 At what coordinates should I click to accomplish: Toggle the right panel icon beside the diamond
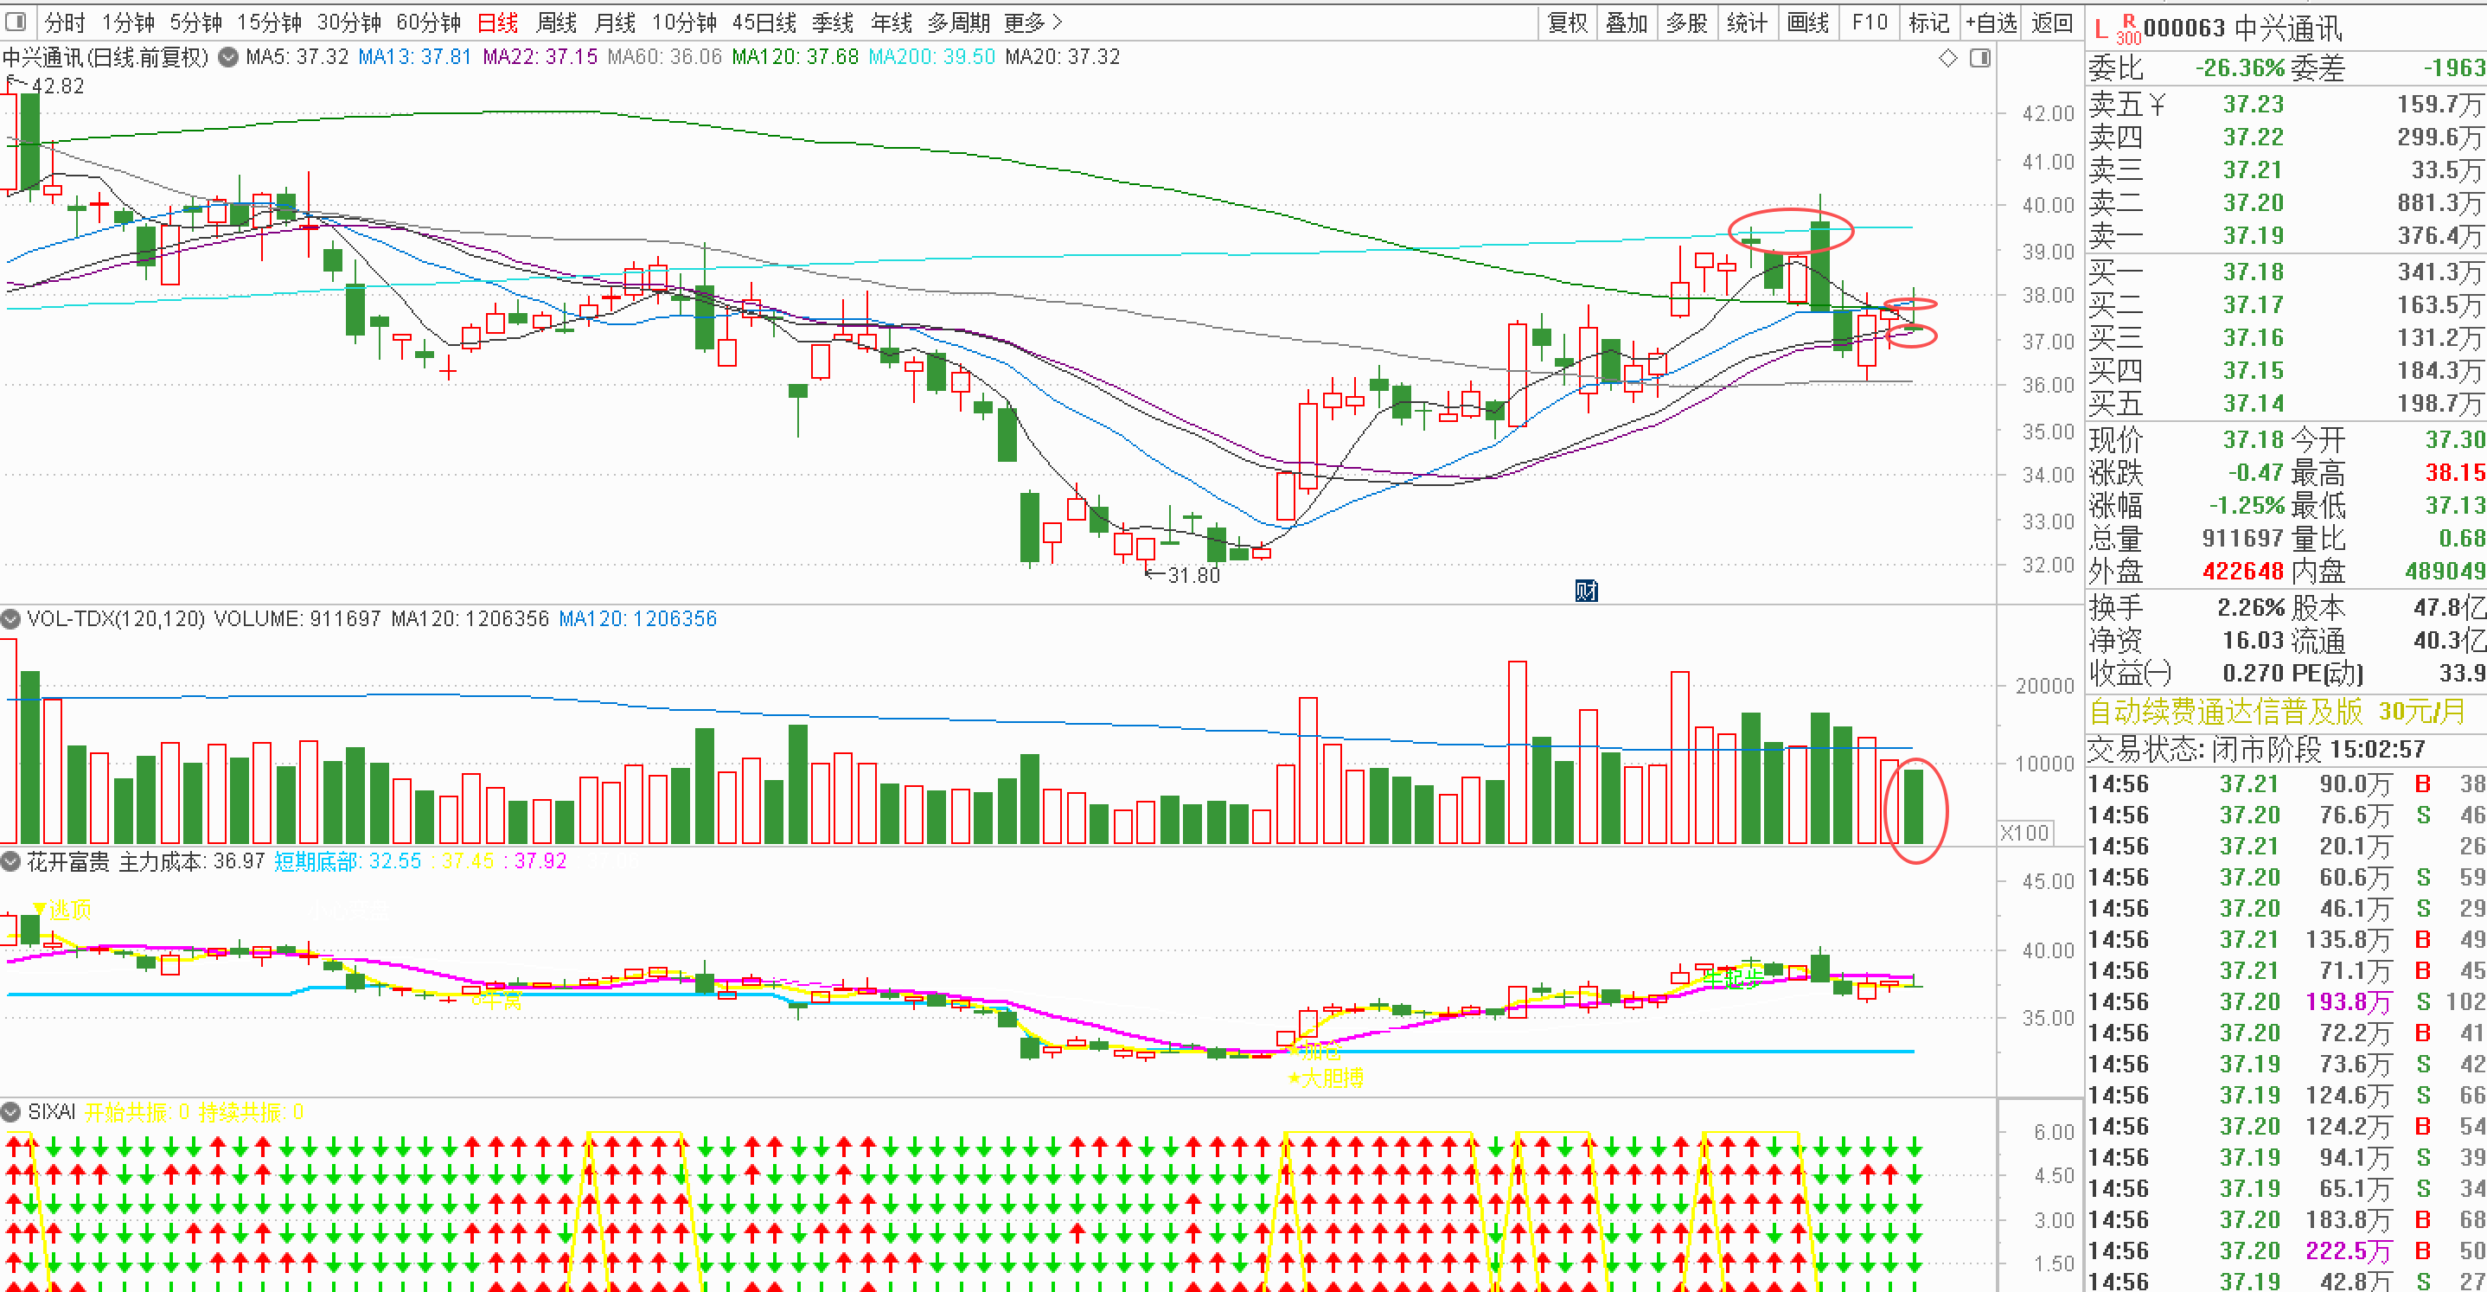point(1980,58)
